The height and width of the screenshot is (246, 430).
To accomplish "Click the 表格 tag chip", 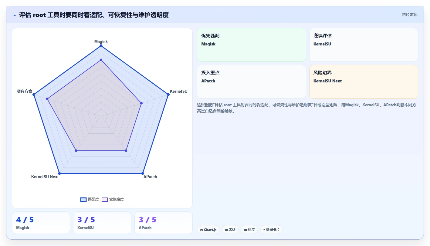I will (230, 230).
